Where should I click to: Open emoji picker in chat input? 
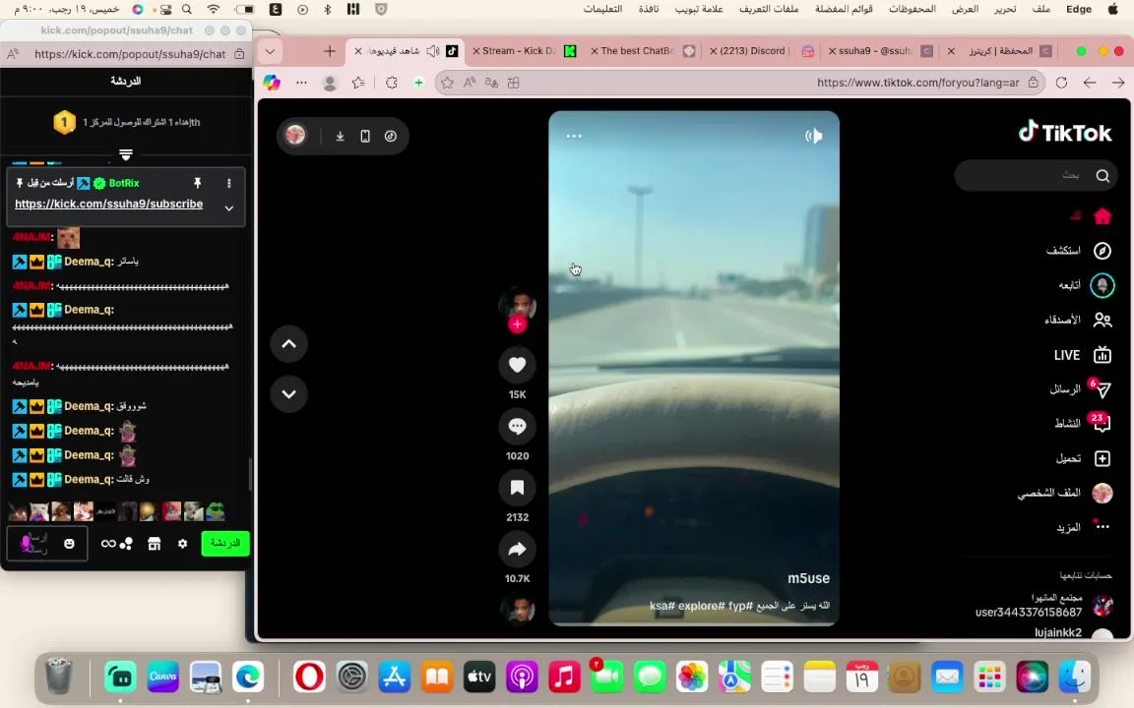69,543
